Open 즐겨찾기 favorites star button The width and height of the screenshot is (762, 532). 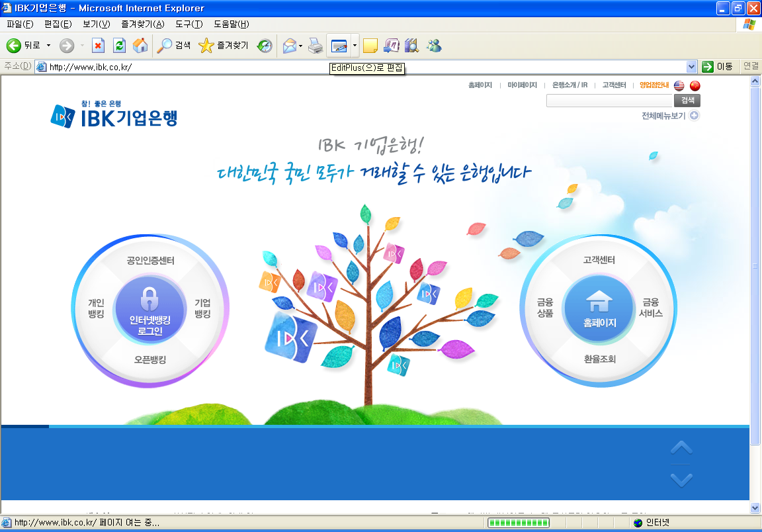(224, 46)
